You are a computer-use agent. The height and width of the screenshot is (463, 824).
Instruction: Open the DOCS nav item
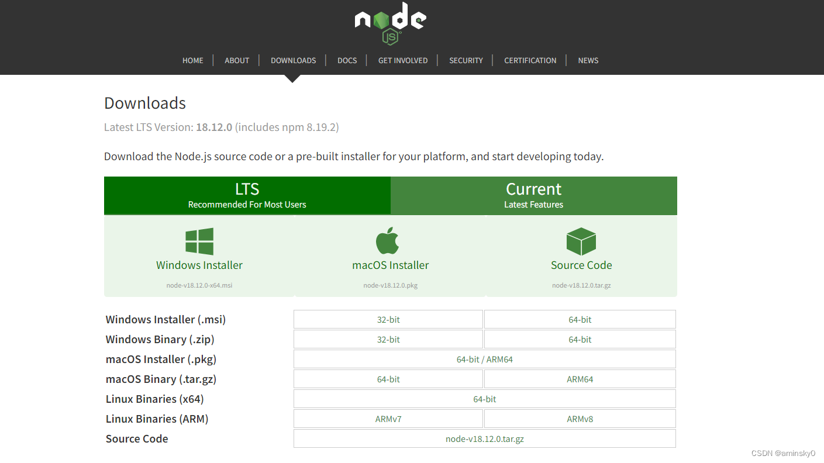347,60
